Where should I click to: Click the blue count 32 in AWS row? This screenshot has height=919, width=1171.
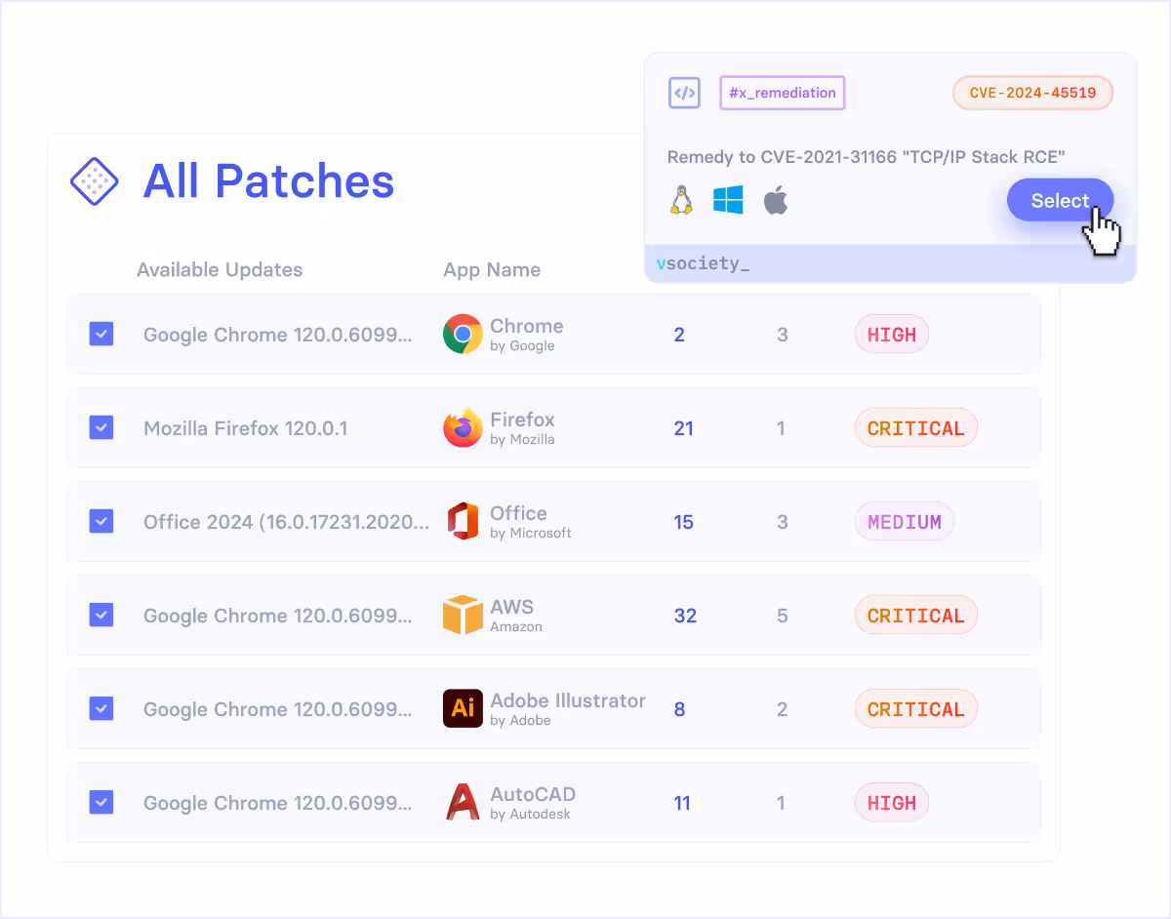pos(685,616)
